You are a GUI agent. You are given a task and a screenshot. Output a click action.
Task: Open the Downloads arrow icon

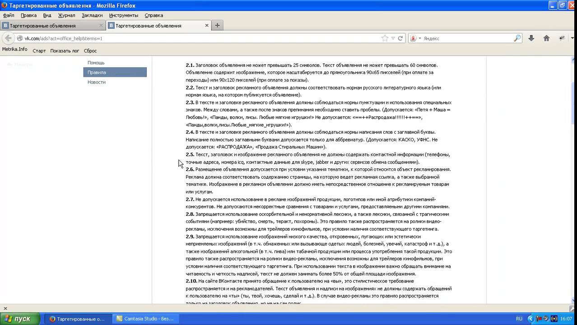coord(531,38)
